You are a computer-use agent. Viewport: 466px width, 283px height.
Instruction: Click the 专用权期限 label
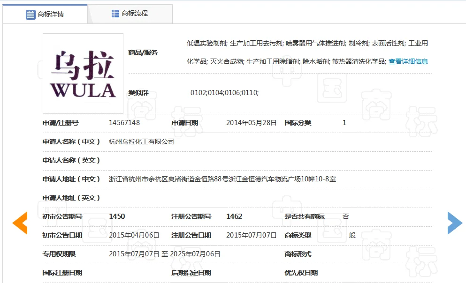59,254
